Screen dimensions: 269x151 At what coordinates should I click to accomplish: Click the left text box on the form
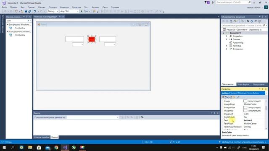(x=74, y=39)
